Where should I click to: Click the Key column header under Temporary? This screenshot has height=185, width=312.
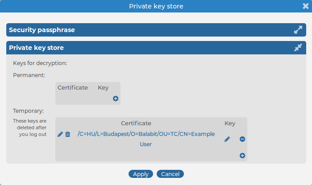pos(229,123)
